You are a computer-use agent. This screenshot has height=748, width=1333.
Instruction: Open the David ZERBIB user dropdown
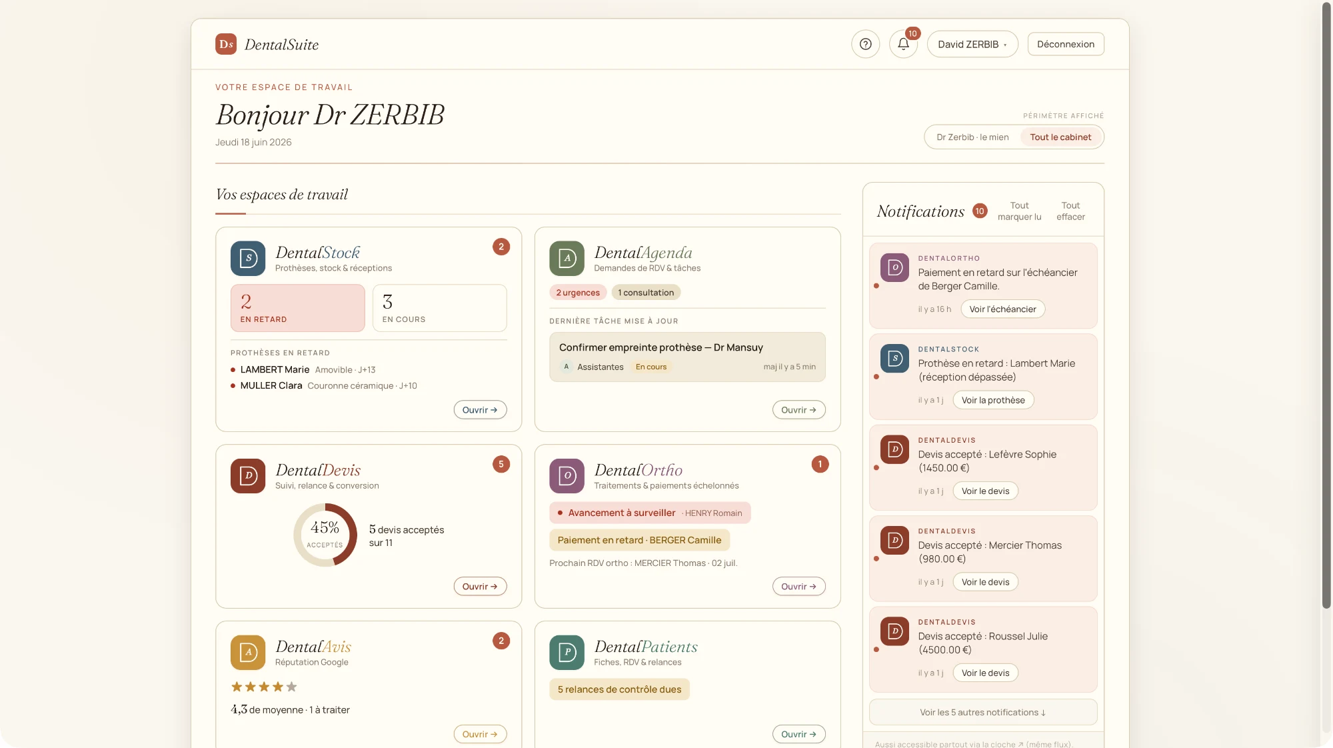972,44
